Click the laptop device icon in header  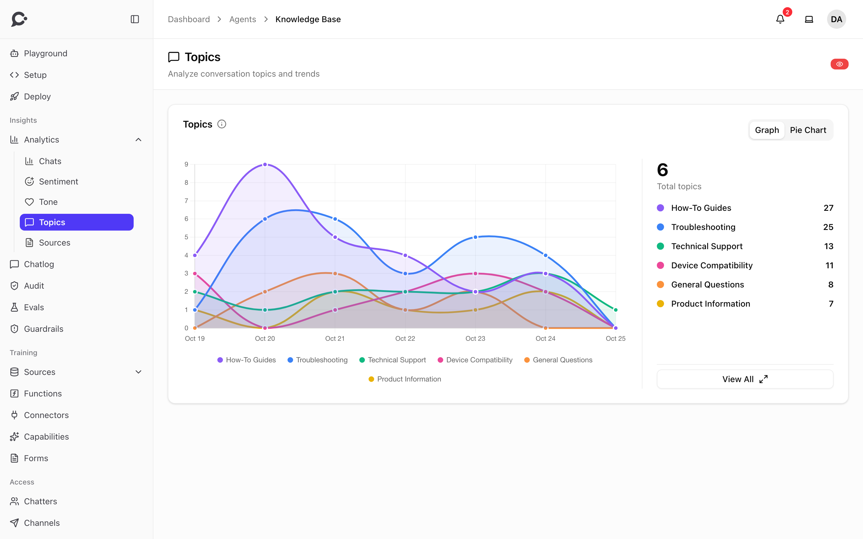point(809,19)
